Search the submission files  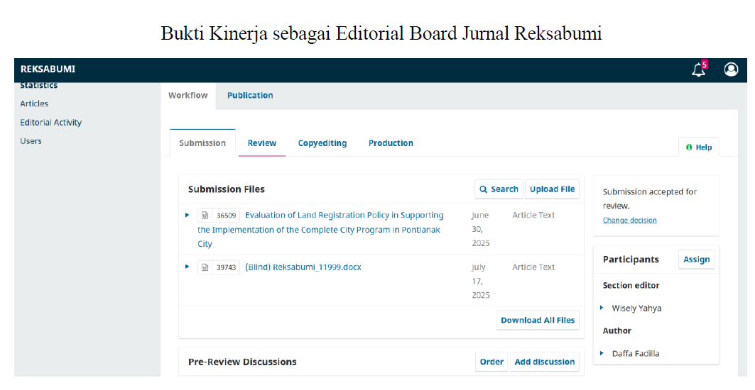coord(499,189)
